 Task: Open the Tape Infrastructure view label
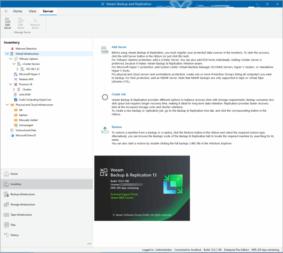point(21,215)
